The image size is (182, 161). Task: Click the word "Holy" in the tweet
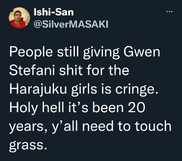pos(23,108)
